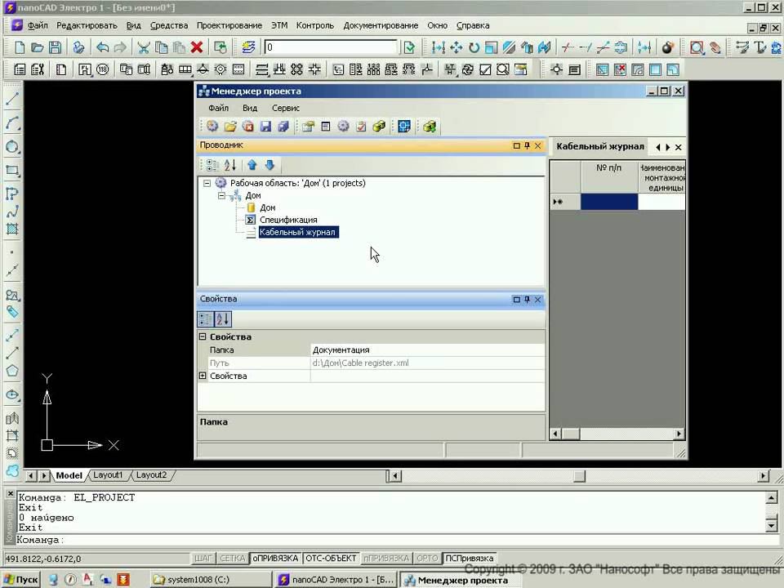Pin the Проводник panel
This screenshot has width=784, height=588.
point(527,145)
